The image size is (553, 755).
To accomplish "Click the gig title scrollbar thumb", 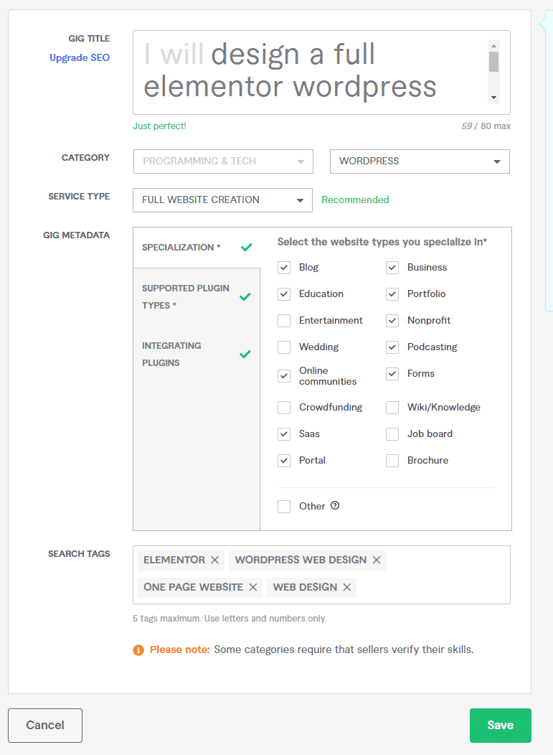I will [493, 62].
